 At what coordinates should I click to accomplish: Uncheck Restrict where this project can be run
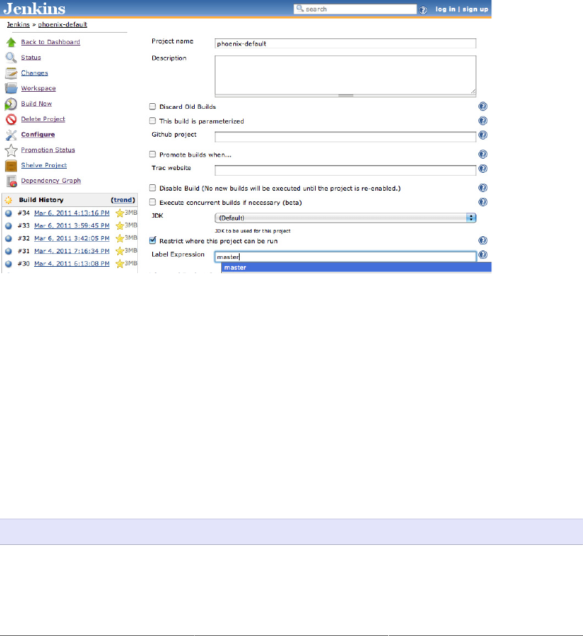[x=152, y=240]
